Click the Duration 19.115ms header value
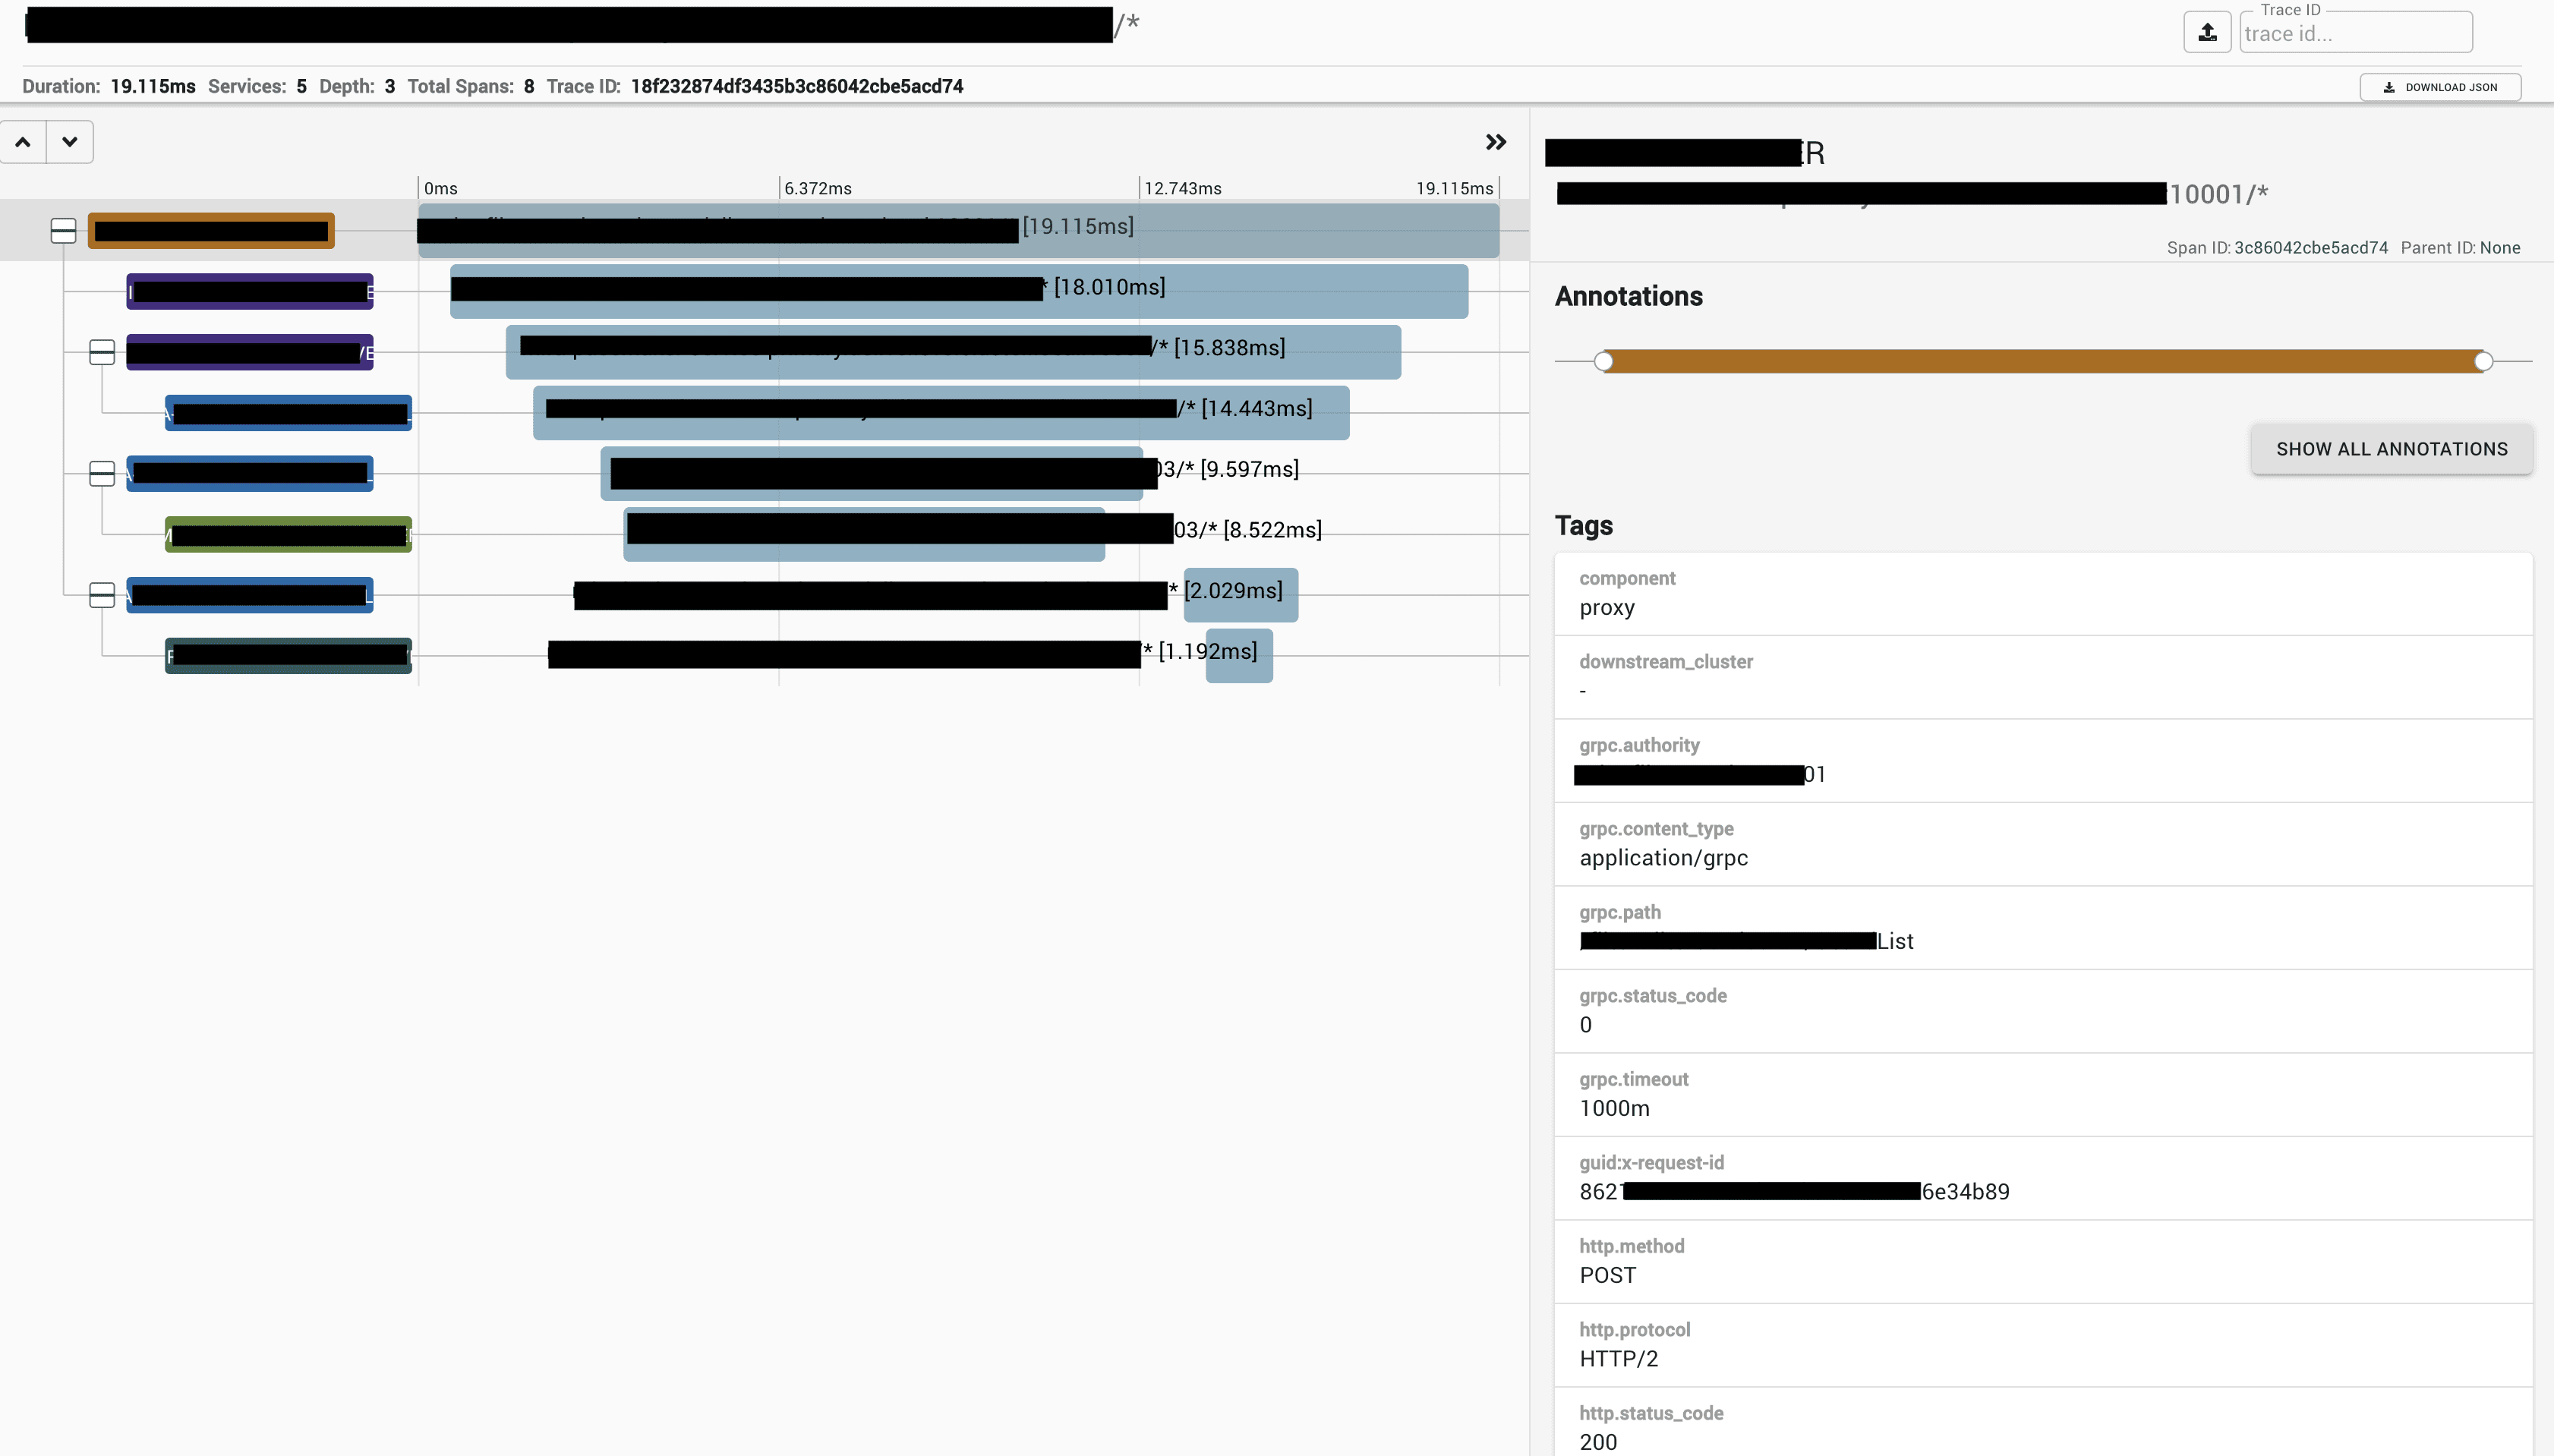Viewport: 2554px width, 1456px height. 153,87
